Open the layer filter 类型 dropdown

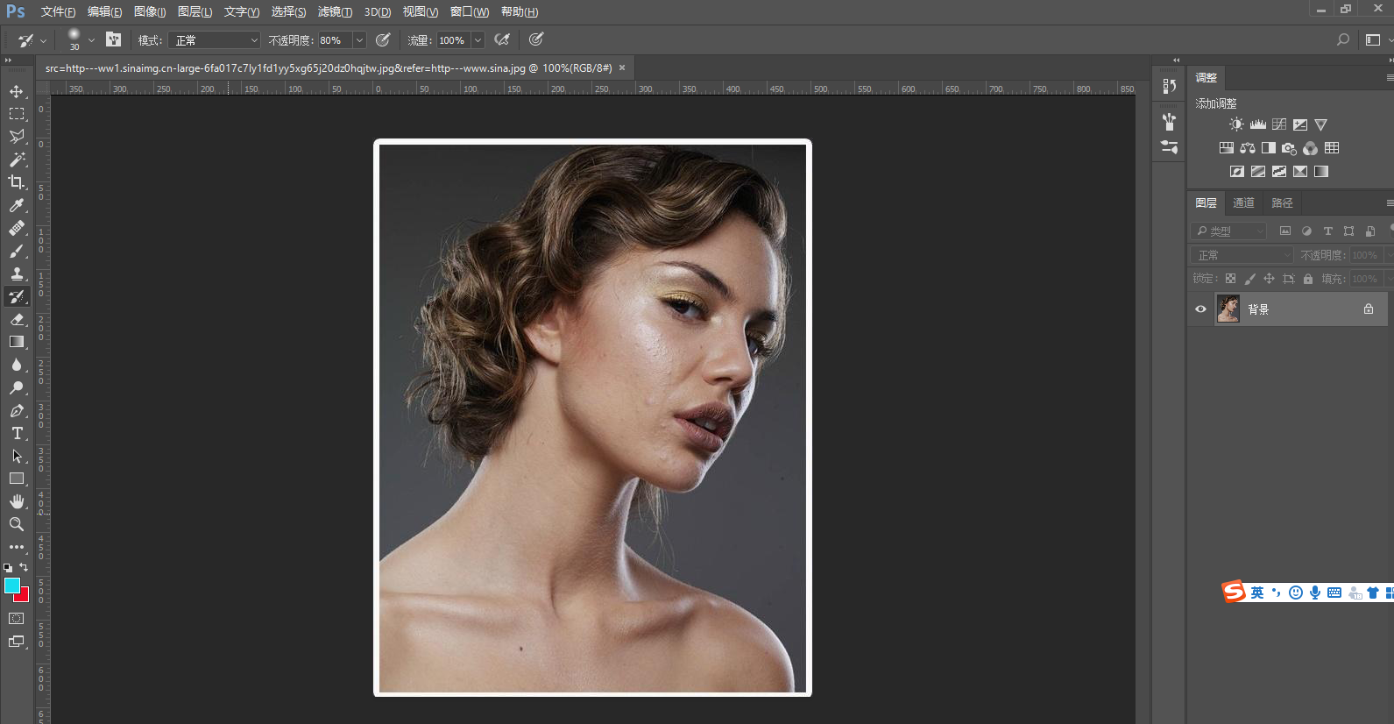click(x=1230, y=231)
